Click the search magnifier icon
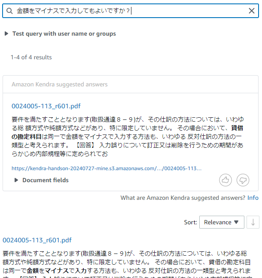 (x=9, y=11)
